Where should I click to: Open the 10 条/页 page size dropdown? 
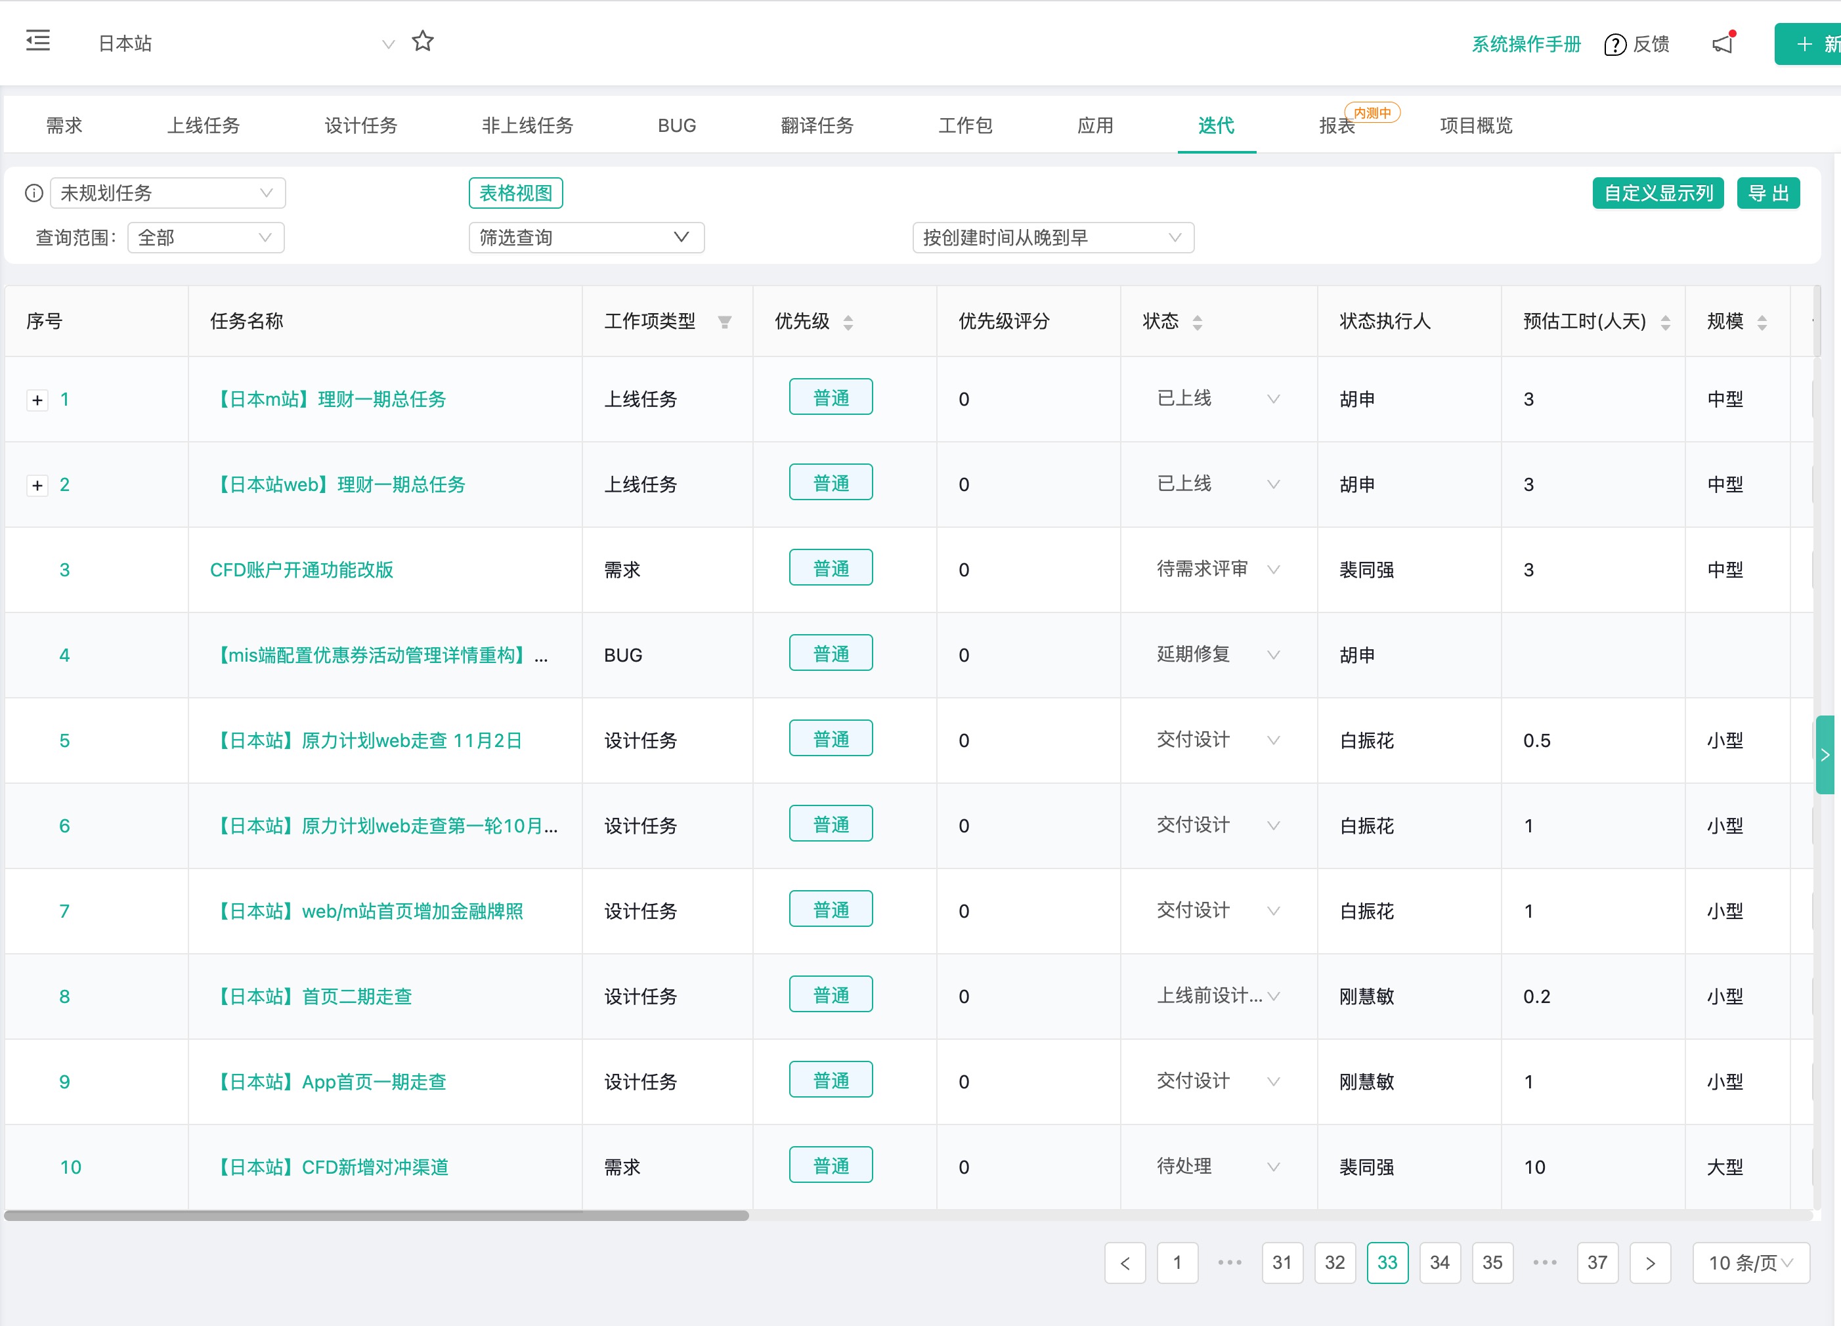[x=1751, y=1263]
